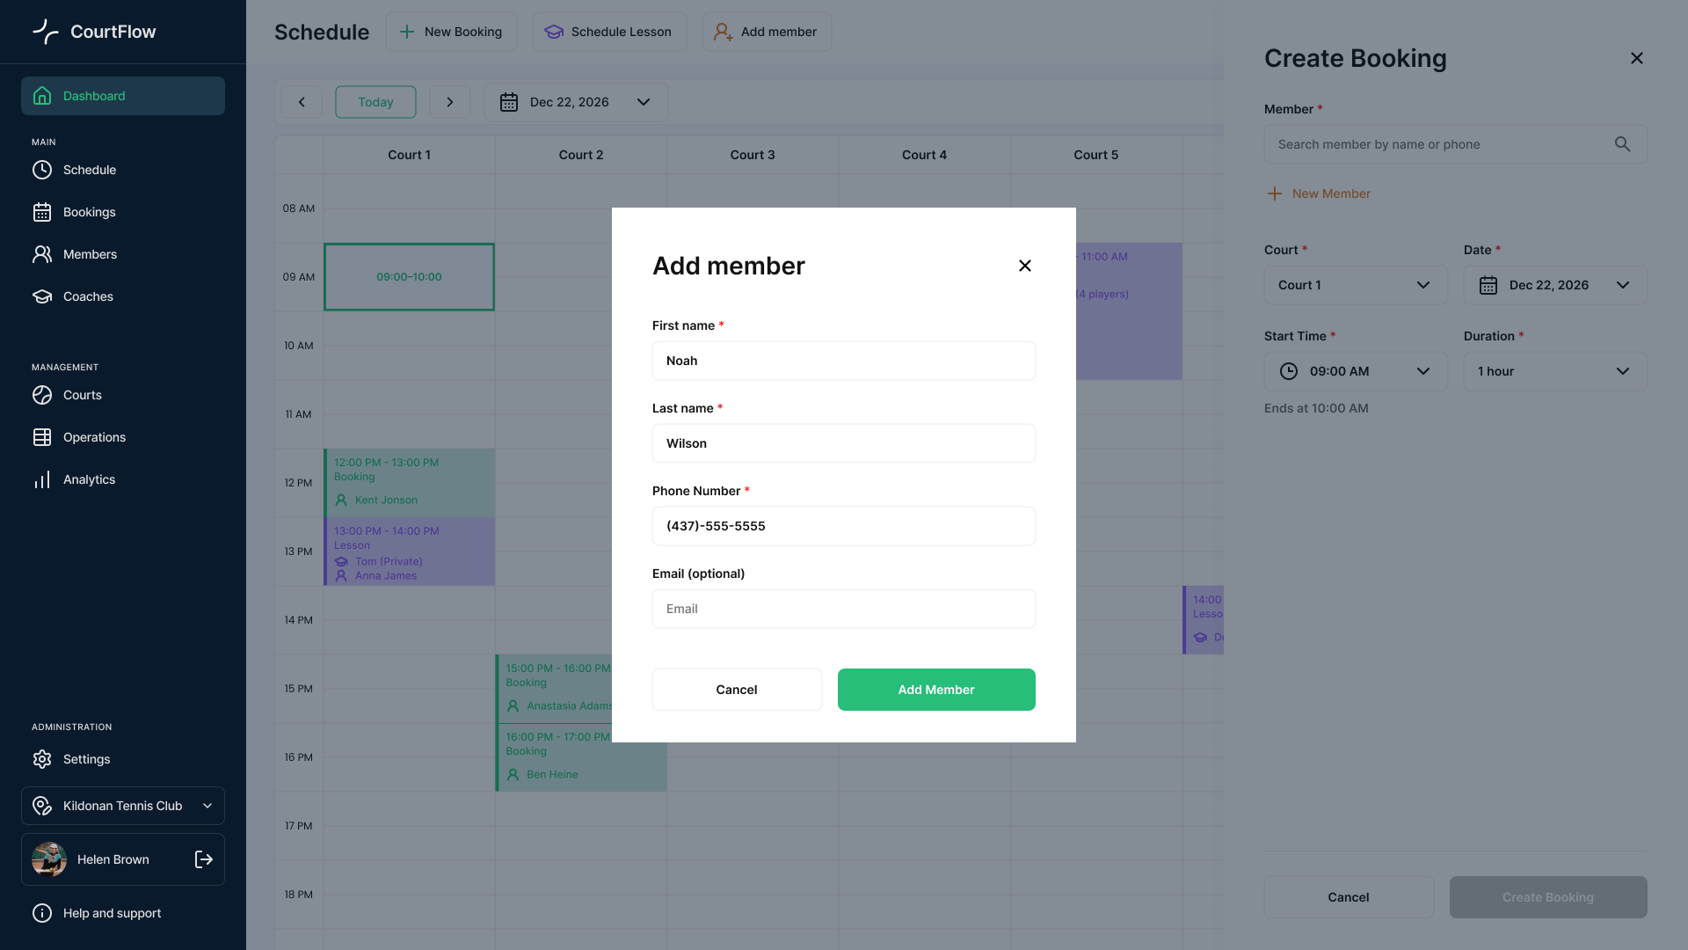Open Start Time 09:00 AM dropdown
Image resolution: width=1688 pixels, height=950 pixels.
pyautogui.click(x=1356, y=371)
